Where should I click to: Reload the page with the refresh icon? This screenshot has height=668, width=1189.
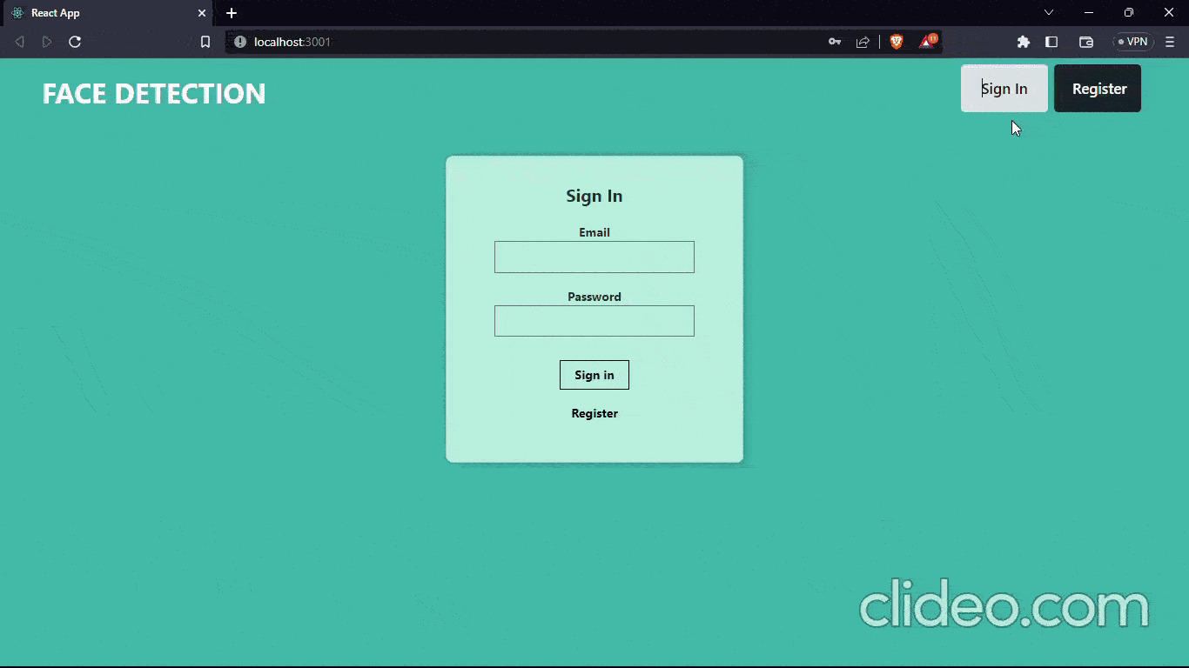tap(75, 42)
